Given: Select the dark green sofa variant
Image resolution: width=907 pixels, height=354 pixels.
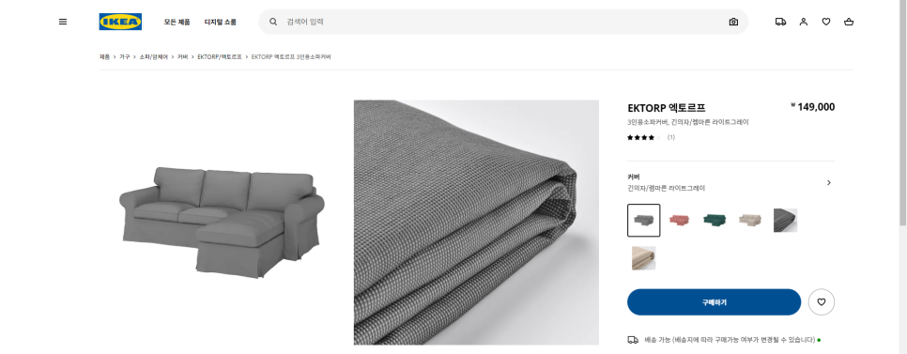Looking at the screenshot, I should (715, 220).
